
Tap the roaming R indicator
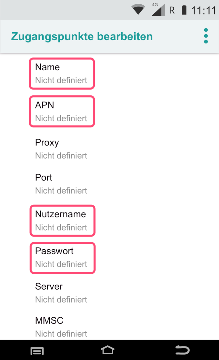172,10
